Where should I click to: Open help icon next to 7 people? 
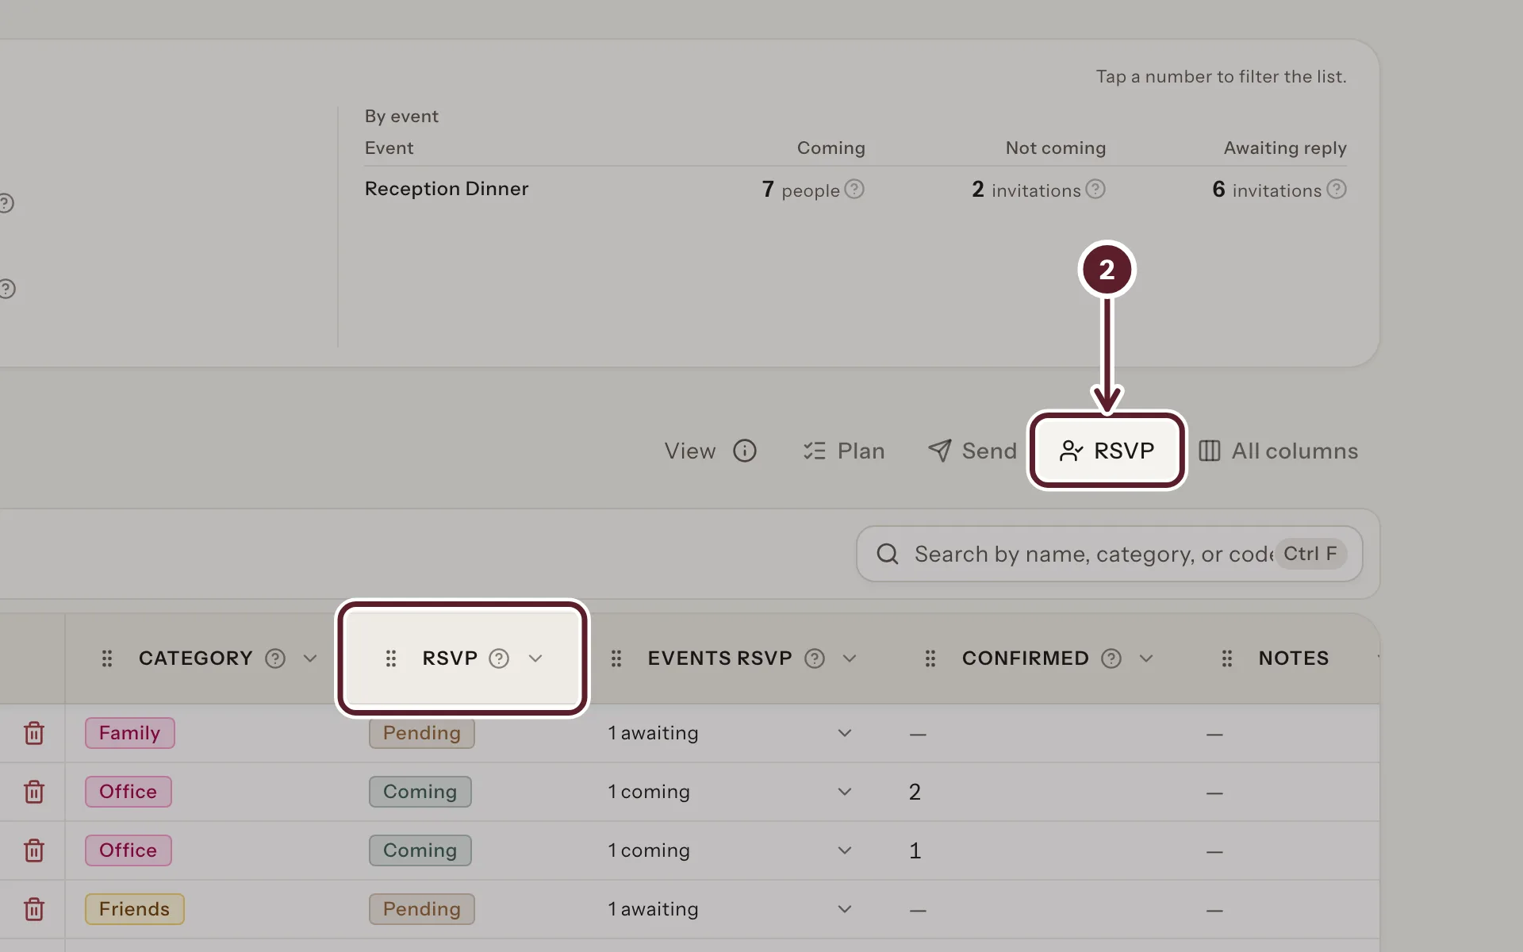854,189
